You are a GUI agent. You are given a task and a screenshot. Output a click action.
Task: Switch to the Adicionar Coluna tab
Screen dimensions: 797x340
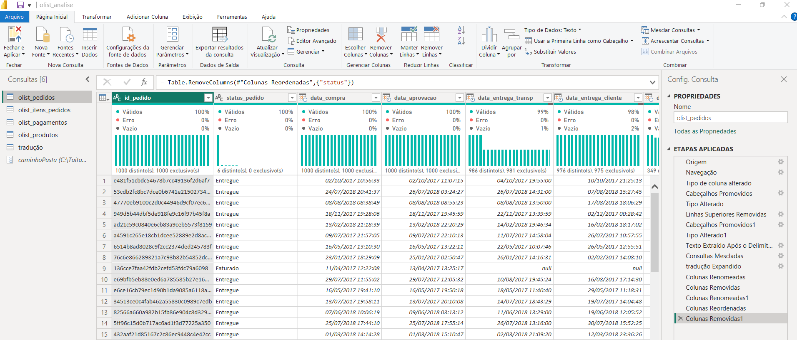[x=147, y=17]
